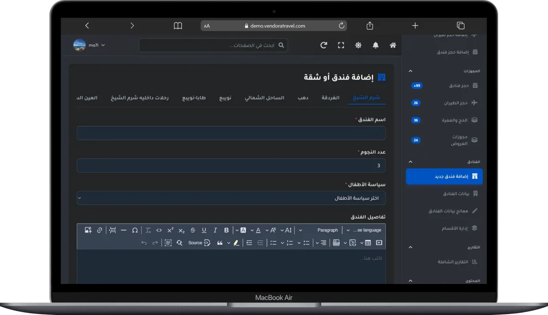Insert a bulleted list
548x315 pixels.
[x=306, y=243]
